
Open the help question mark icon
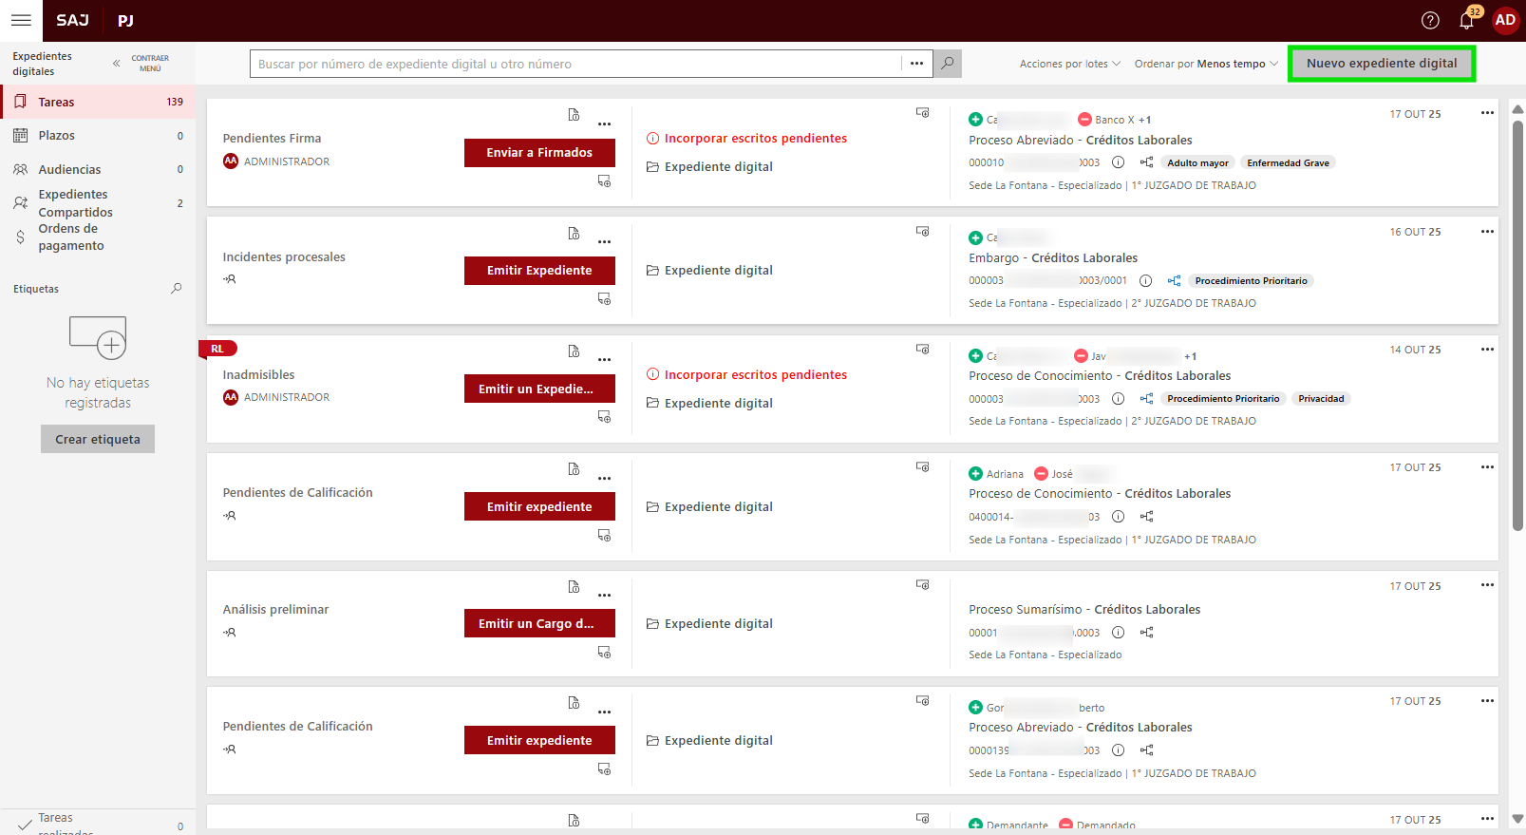click(1430, 20)
